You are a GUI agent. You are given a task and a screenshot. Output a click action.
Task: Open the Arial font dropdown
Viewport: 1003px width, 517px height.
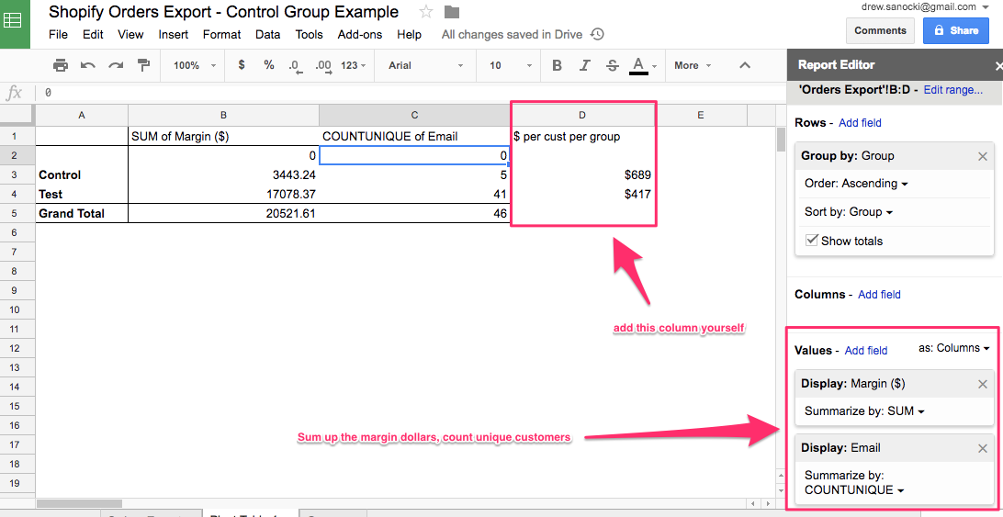pyautogui.click(x=425, y=65)
